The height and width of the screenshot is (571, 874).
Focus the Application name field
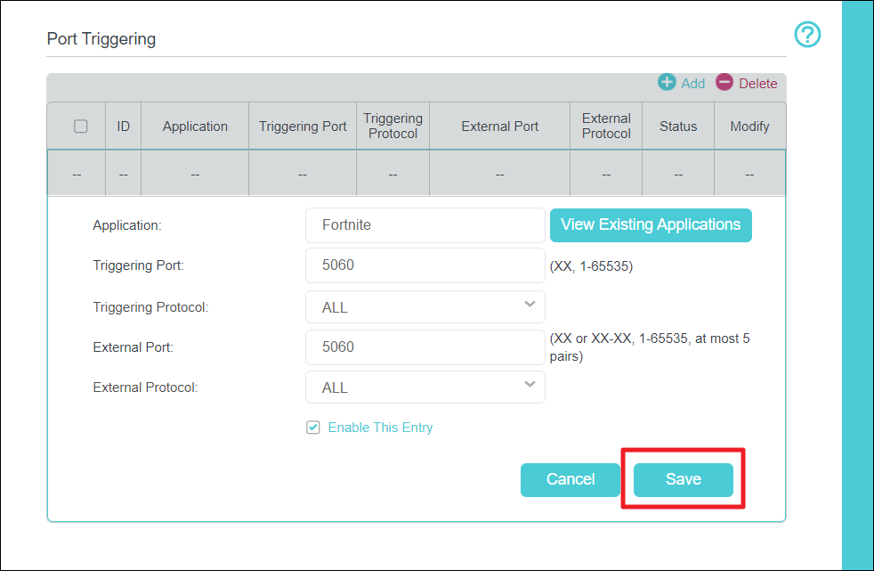(425, 225)
